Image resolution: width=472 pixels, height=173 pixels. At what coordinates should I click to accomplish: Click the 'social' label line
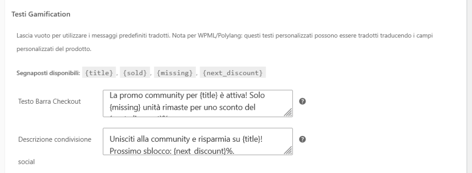pyautogui.click(x=26, y=162)
